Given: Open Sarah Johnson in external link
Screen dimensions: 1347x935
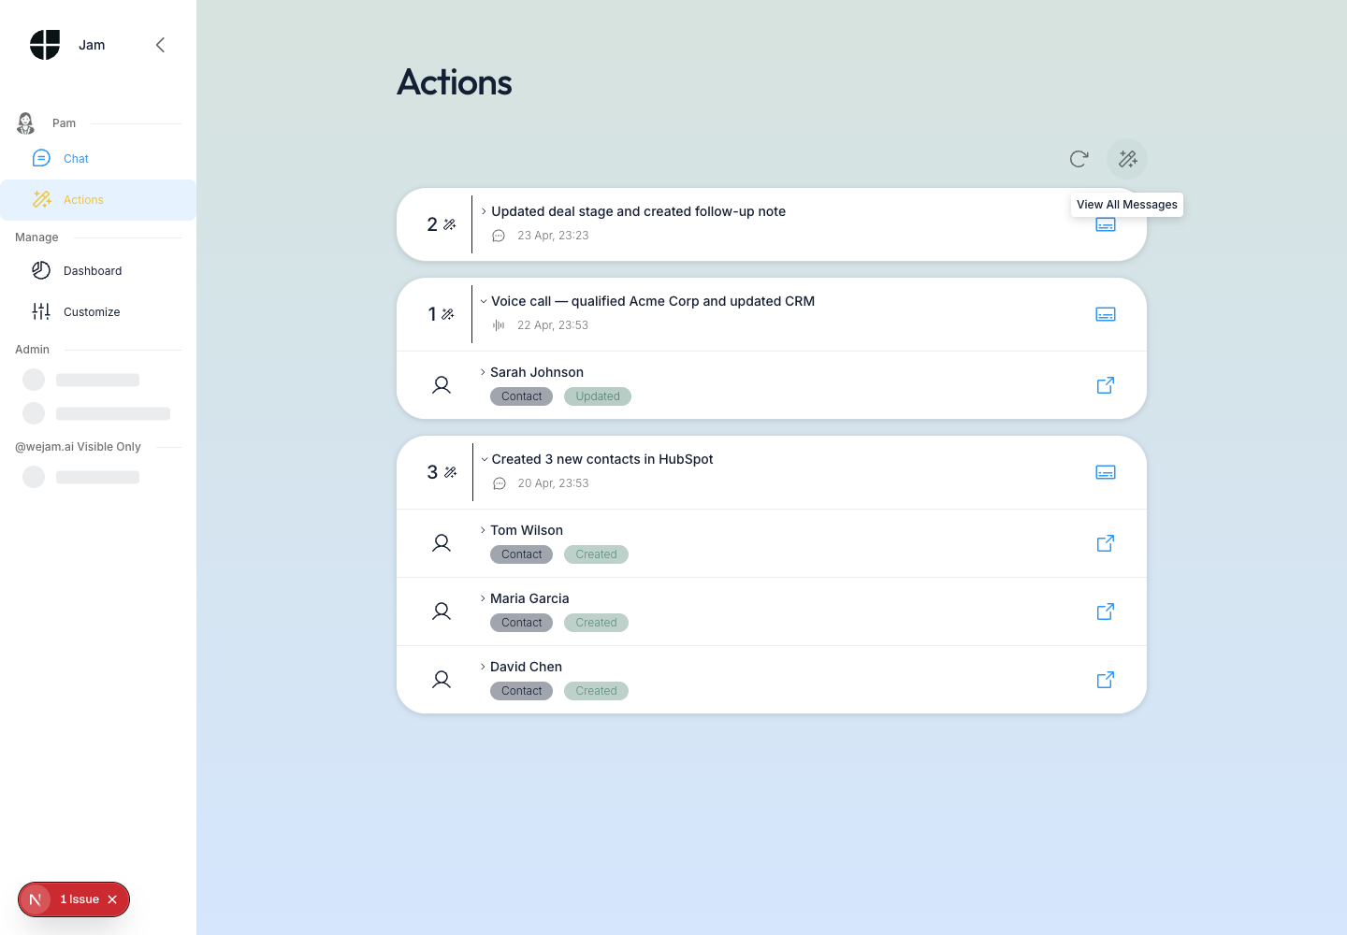Looking at the screenshot, I should pos(1106,385).
